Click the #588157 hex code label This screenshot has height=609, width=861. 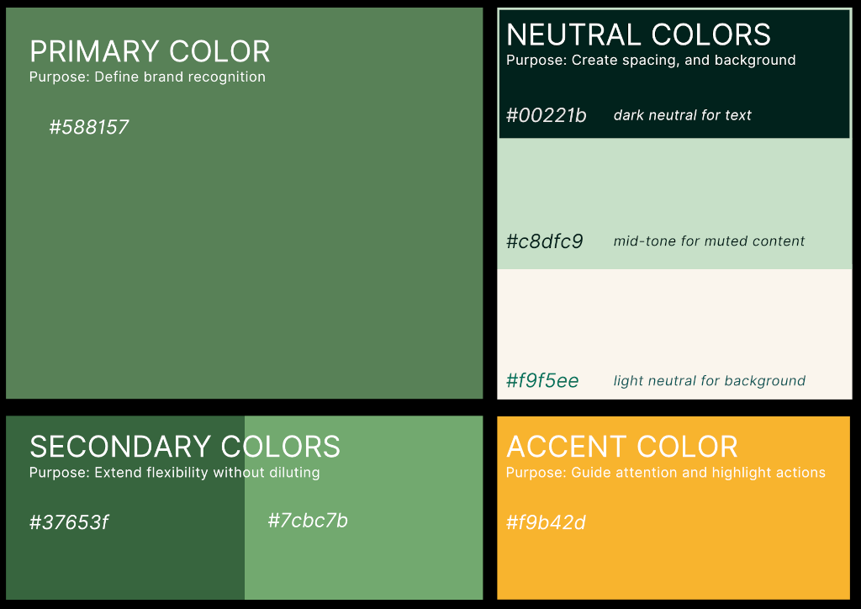[x=89, y=128]
